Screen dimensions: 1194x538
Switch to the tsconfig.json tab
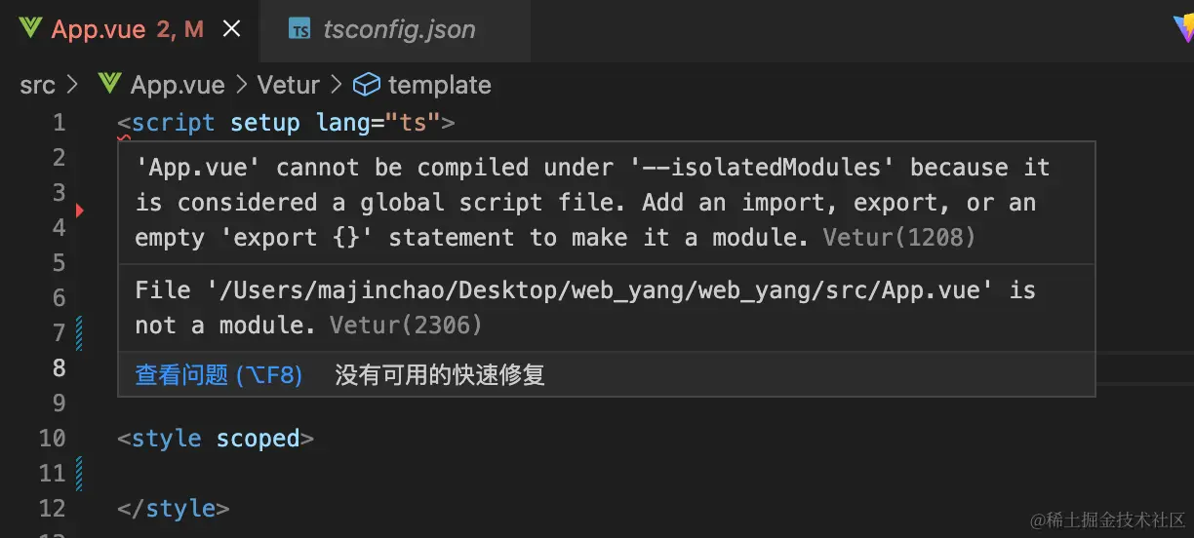point(399,29)
